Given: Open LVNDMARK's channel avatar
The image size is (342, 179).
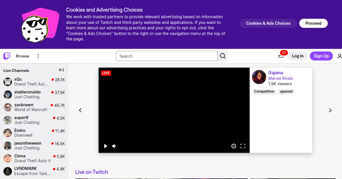Looking at the screenshot, I should tap(8, 171).
